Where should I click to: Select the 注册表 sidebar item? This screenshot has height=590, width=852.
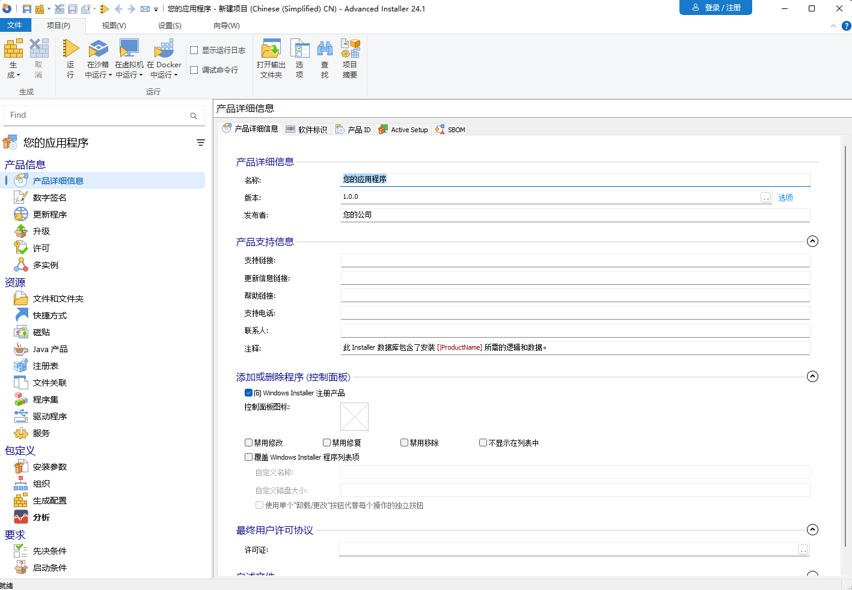point(45,366)
